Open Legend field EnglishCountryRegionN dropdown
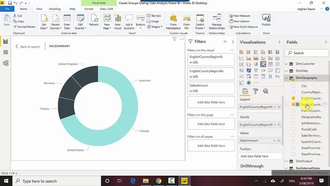 point(274,107)
